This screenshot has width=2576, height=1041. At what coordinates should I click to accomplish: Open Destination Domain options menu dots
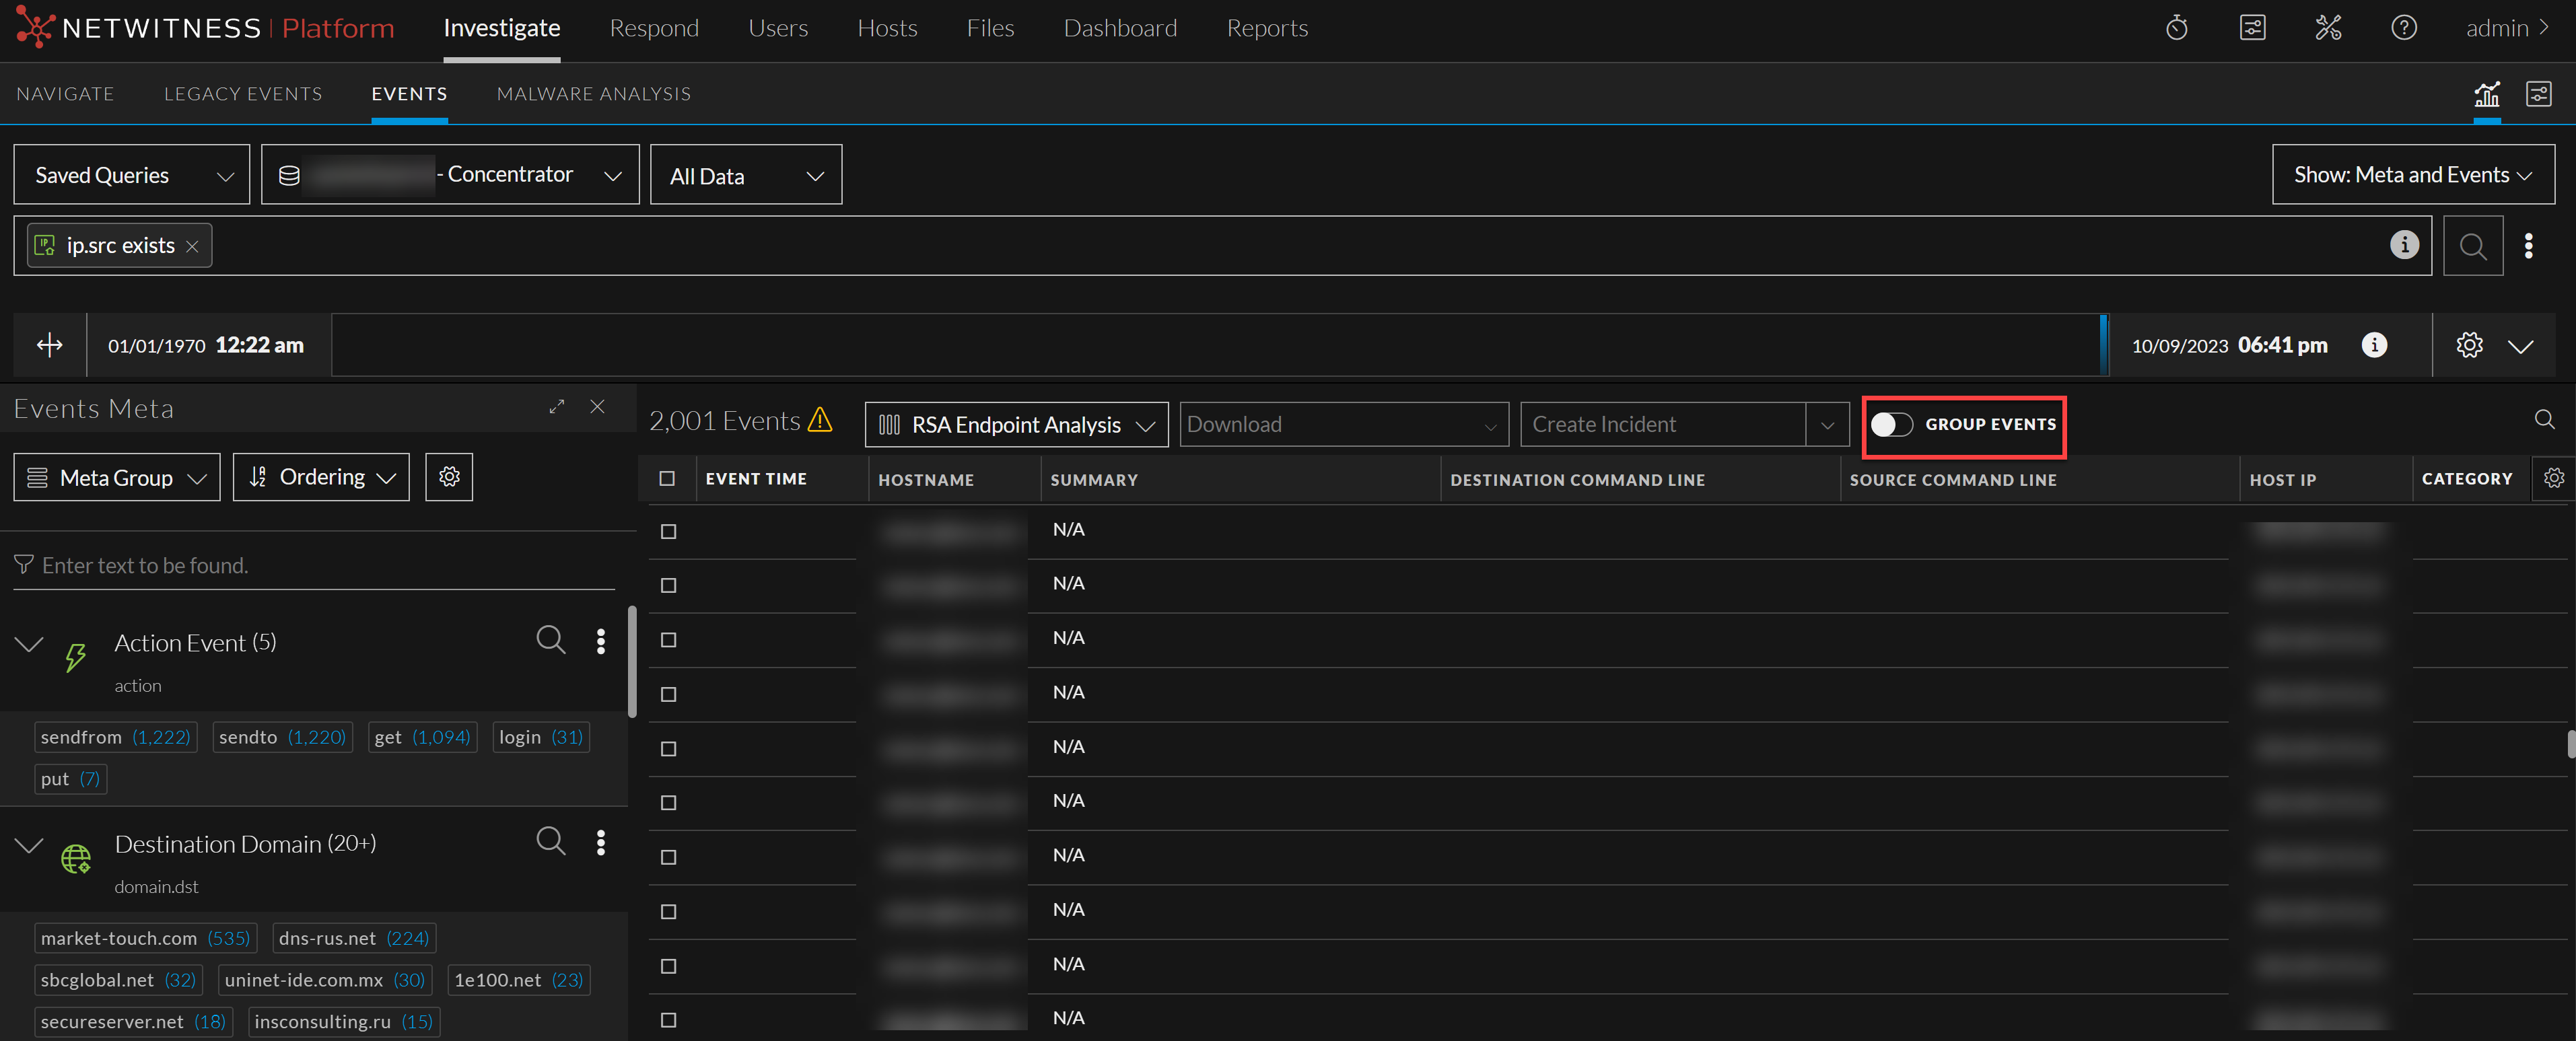[x=600, y=843]
